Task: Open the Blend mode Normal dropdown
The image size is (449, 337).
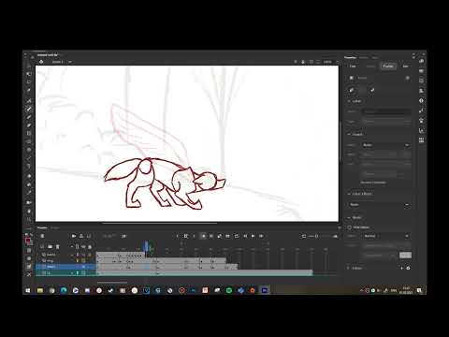Action: point(386,236)
